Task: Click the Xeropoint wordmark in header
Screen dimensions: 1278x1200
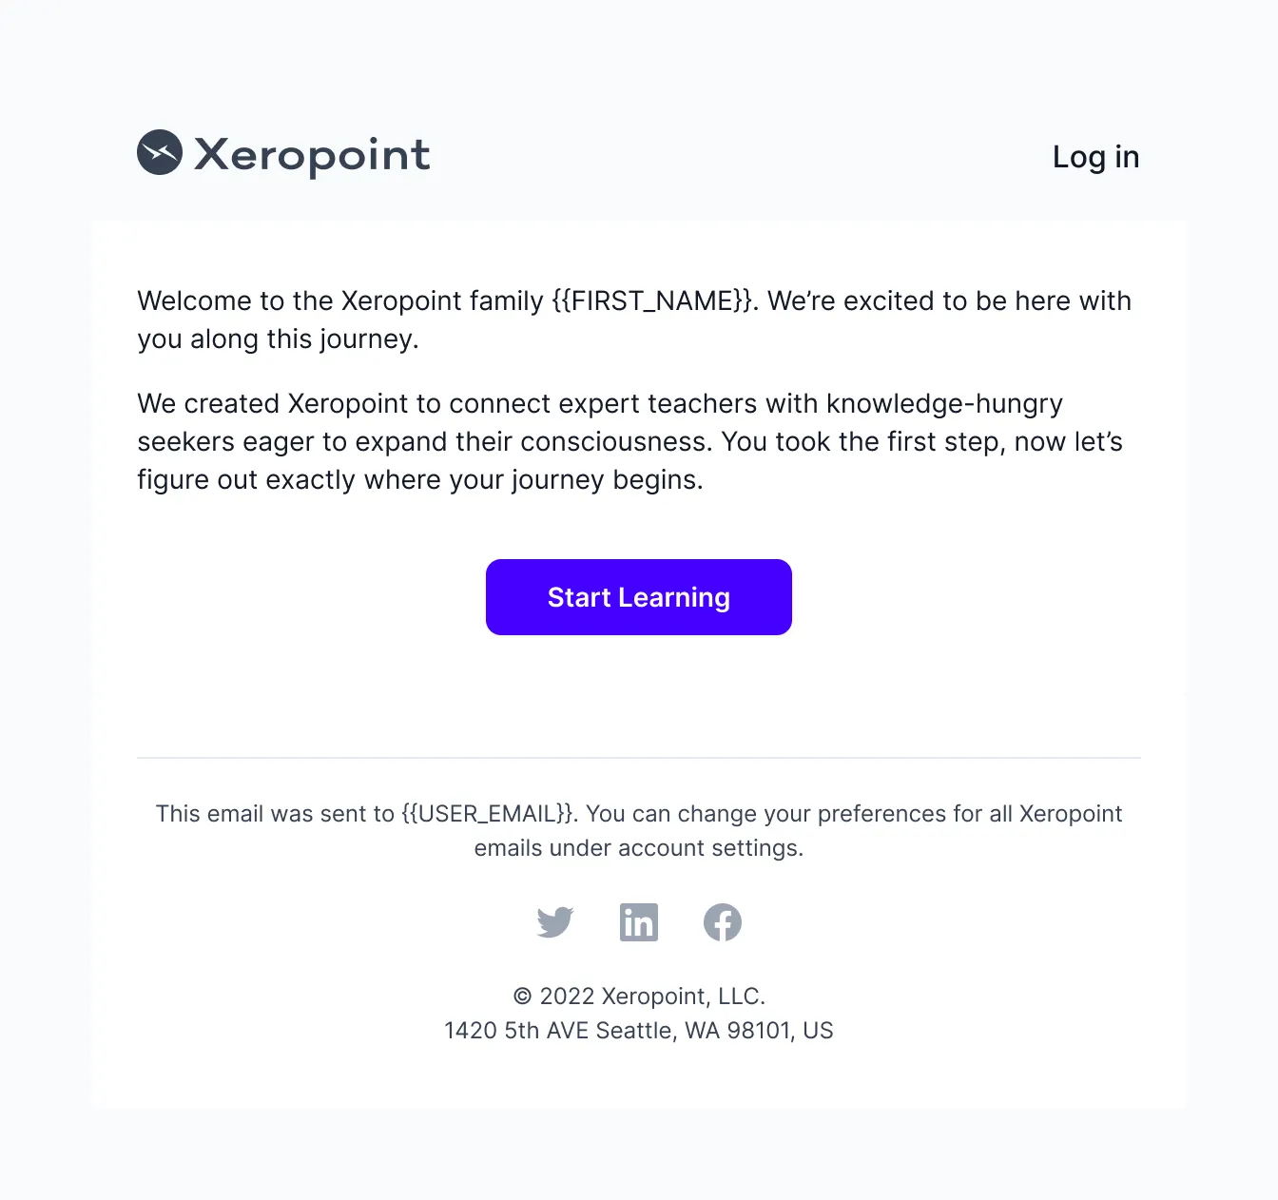Action: pyautogui.click(x=312, y=155)
